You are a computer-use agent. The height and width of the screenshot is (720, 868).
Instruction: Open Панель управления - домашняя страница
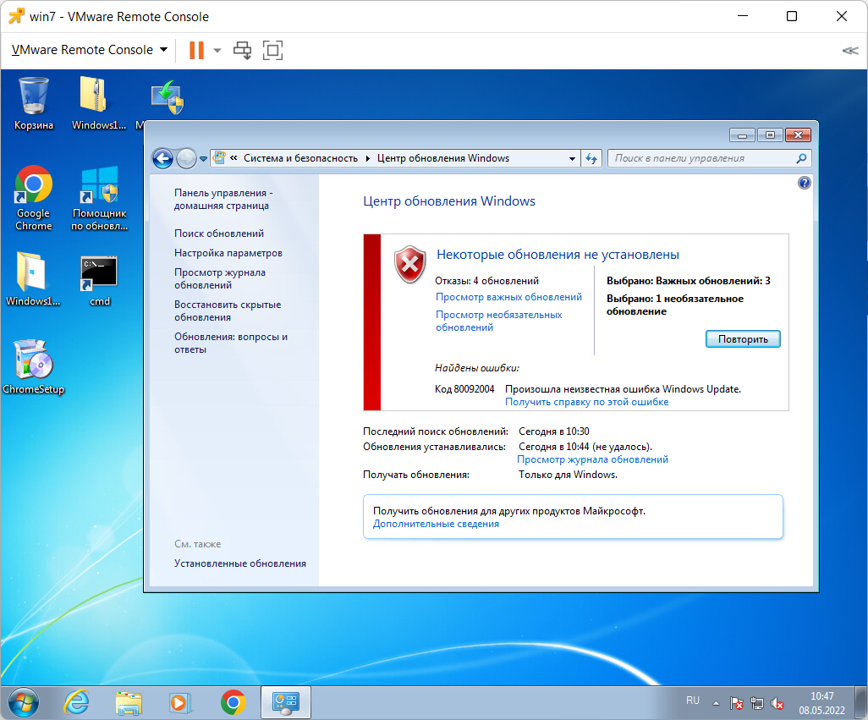point(223,199)
